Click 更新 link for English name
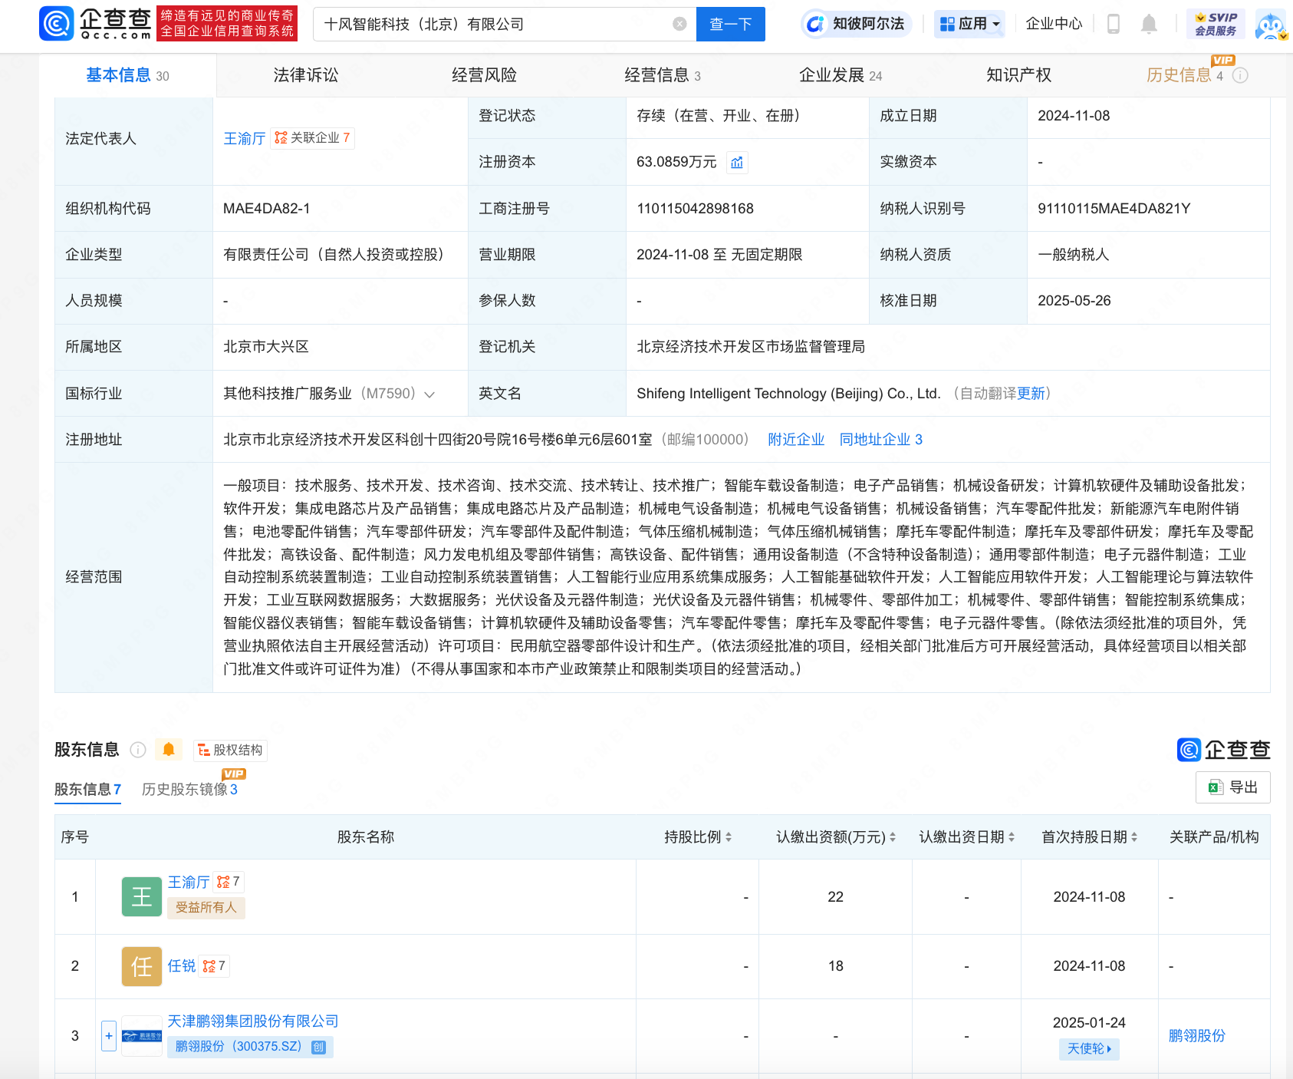Image resolution: width=1293 pixels, height=1079 pixels. (x=1031, y=394)
